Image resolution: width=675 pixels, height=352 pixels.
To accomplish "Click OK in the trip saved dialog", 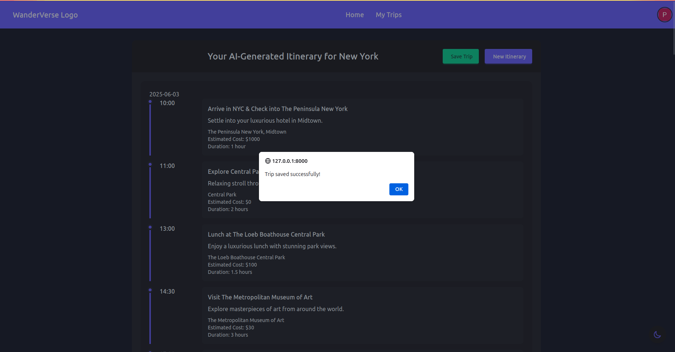I will coord(398,189).
